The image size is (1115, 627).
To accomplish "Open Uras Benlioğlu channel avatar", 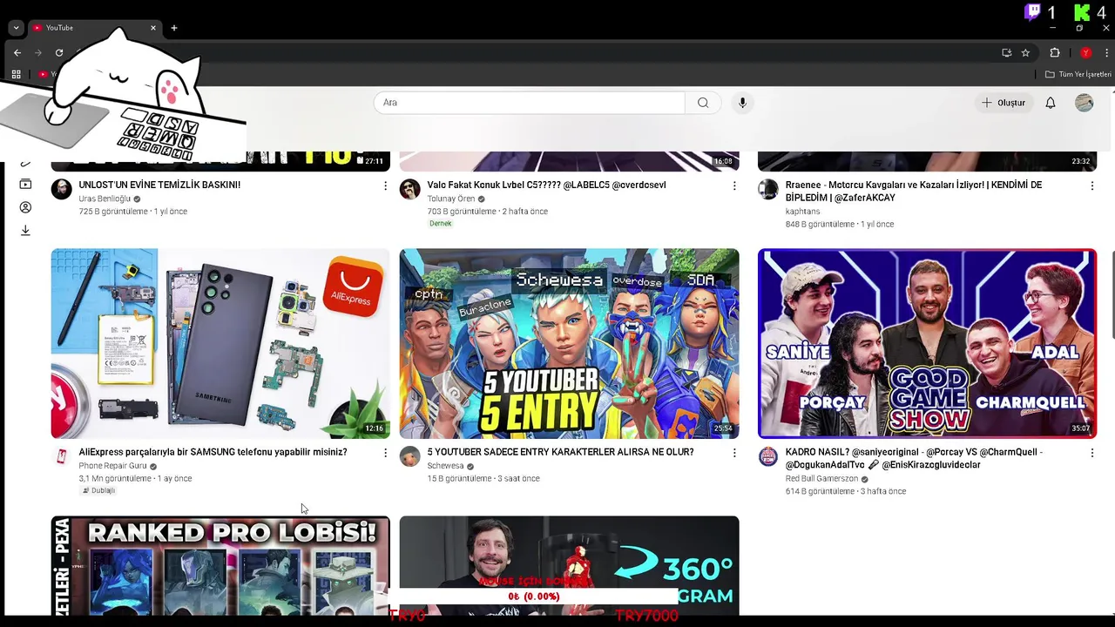I will (61, 189).
